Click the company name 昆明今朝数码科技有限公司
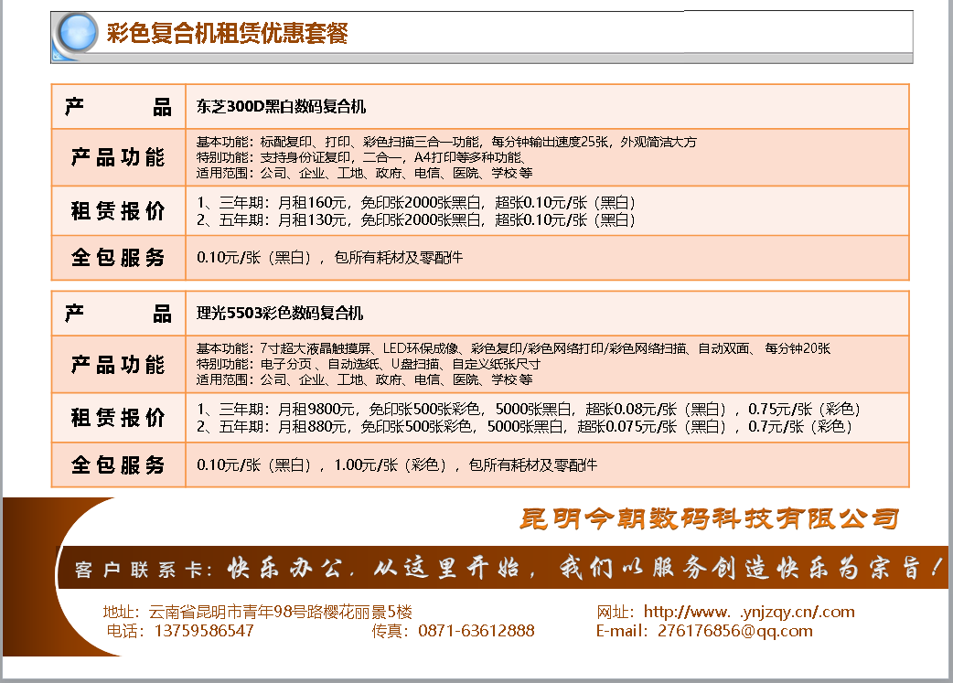This screenshot has height=683, width=953. point(709,518)
